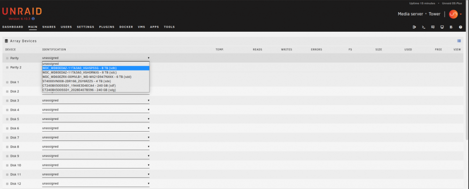Click the Uptime 15 minutes text

[x=422, y=4]
